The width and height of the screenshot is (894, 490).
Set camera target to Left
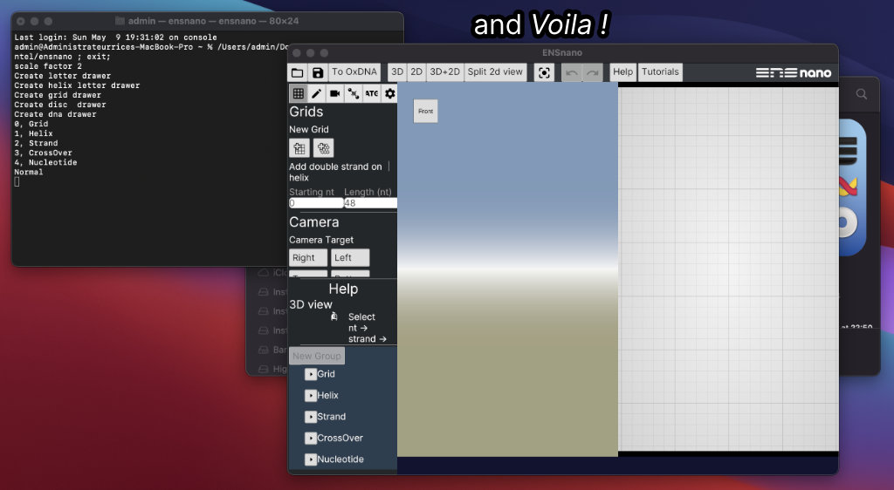point(350,258)
